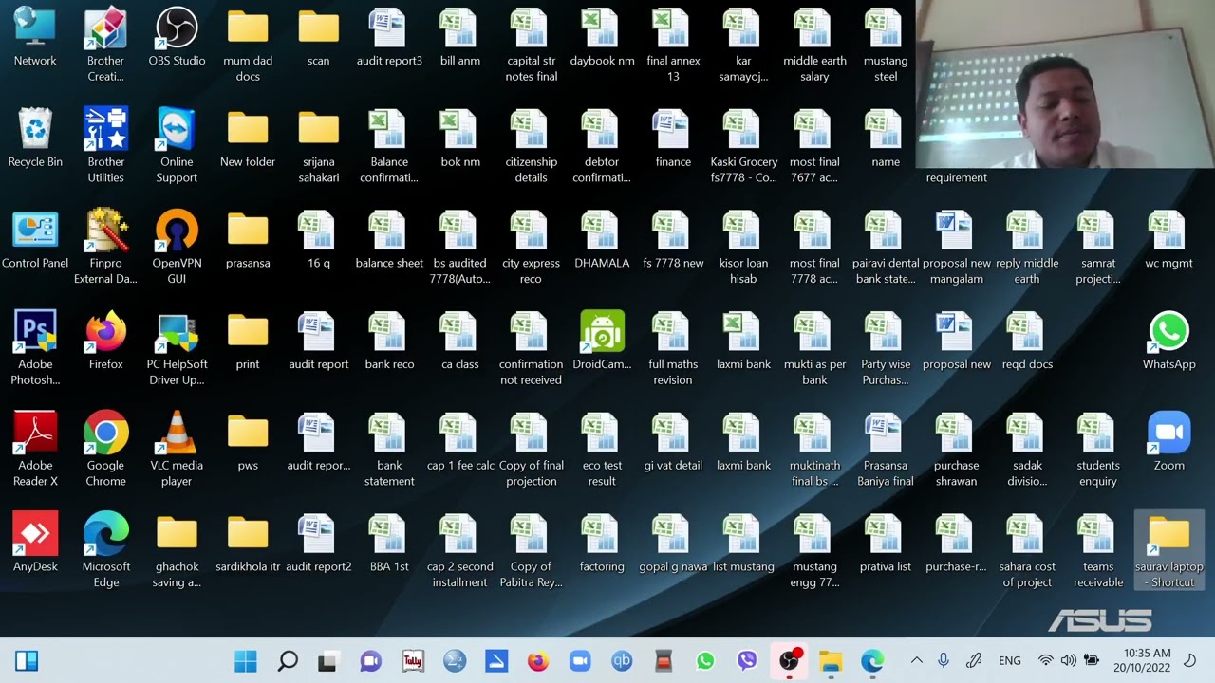Launch Google Chrome from the desktop
The image size is (1215, 683).
tap(106, 450)
